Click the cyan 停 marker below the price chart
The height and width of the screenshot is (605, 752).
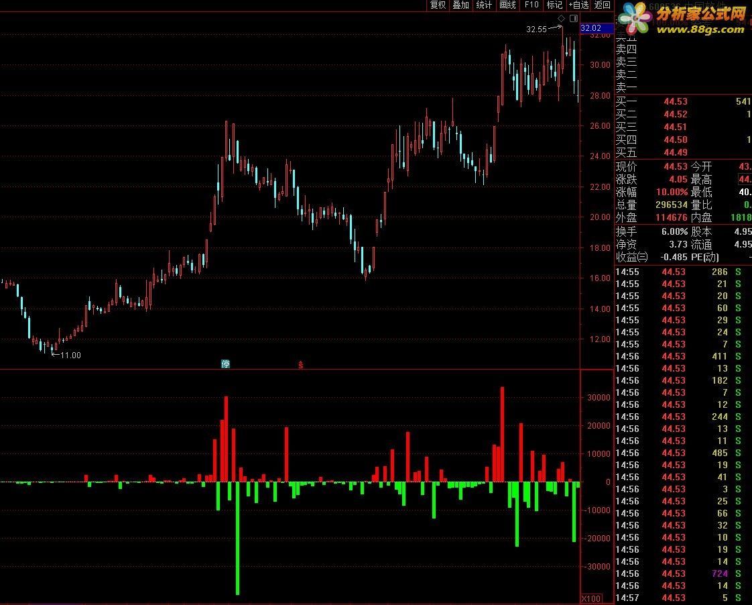pyautogui.click(x=225, y=364)
